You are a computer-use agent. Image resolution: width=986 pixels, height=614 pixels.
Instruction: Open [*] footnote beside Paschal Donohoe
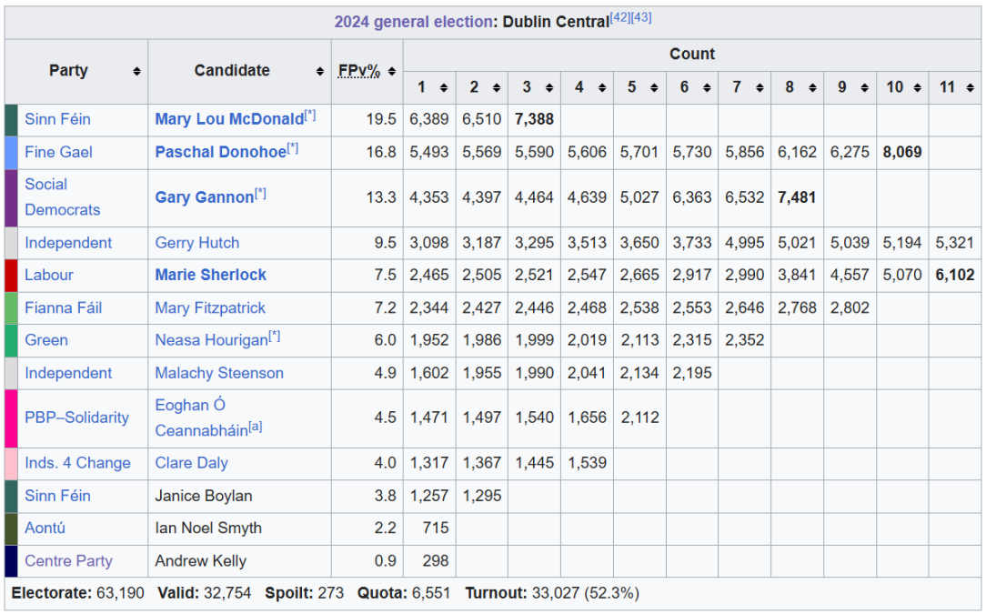point(293,148)
